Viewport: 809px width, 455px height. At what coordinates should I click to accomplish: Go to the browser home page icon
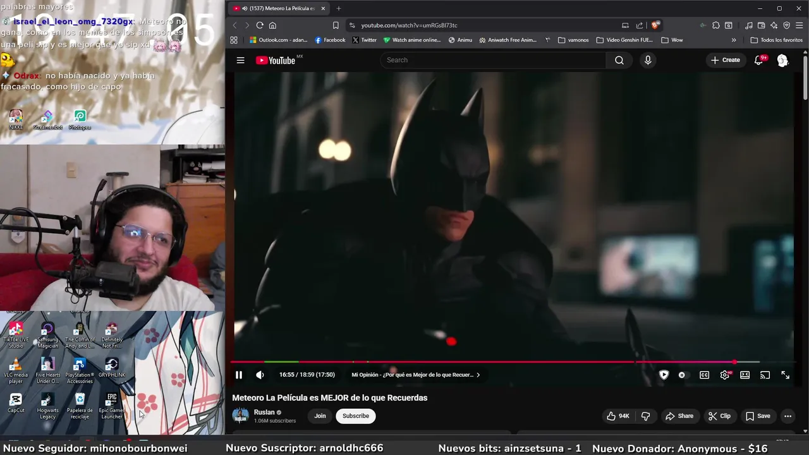[x=272, y=25]
